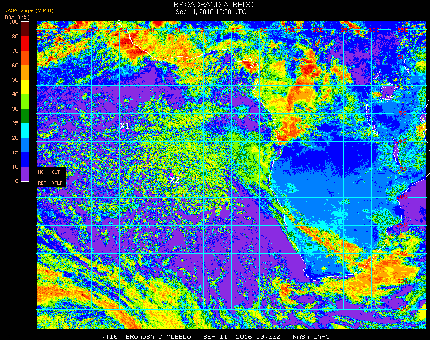This screenshot has width=430, height=340.
Task: Click the 'NO' legend label
Action: [41, 172]
